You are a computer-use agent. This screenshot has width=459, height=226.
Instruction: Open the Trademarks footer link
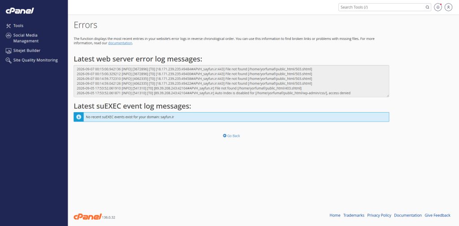[x=354, y=215]
